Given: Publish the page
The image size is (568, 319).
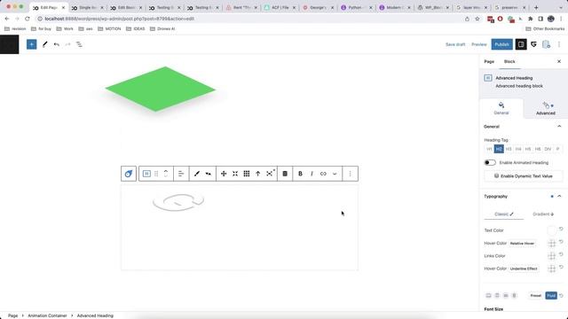Looking at the screenshot, I should [501, 44].
